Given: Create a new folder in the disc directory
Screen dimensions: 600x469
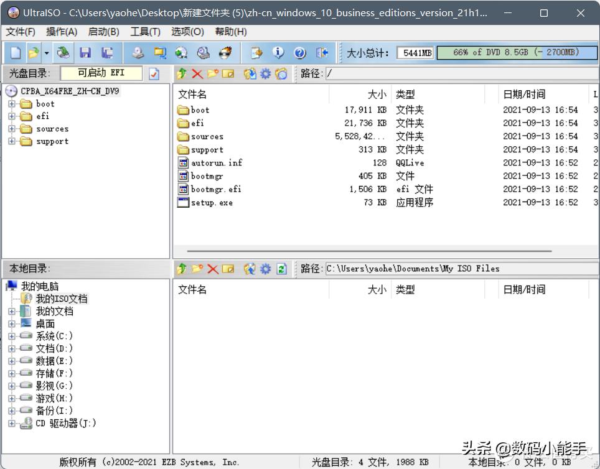Looking at the screenshot, I should click(212, 73).
